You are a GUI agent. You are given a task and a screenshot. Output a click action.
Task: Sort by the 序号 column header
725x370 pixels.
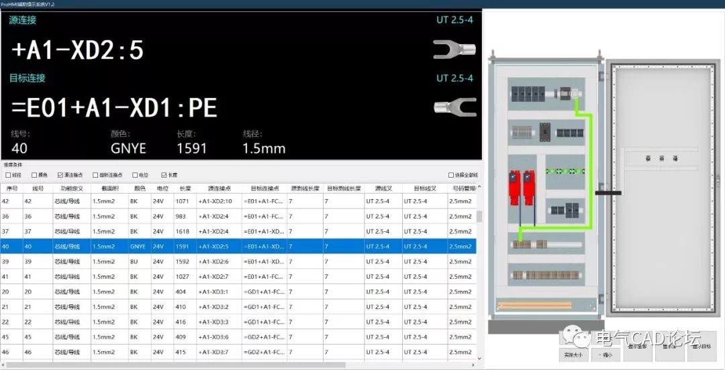point(11,188)
